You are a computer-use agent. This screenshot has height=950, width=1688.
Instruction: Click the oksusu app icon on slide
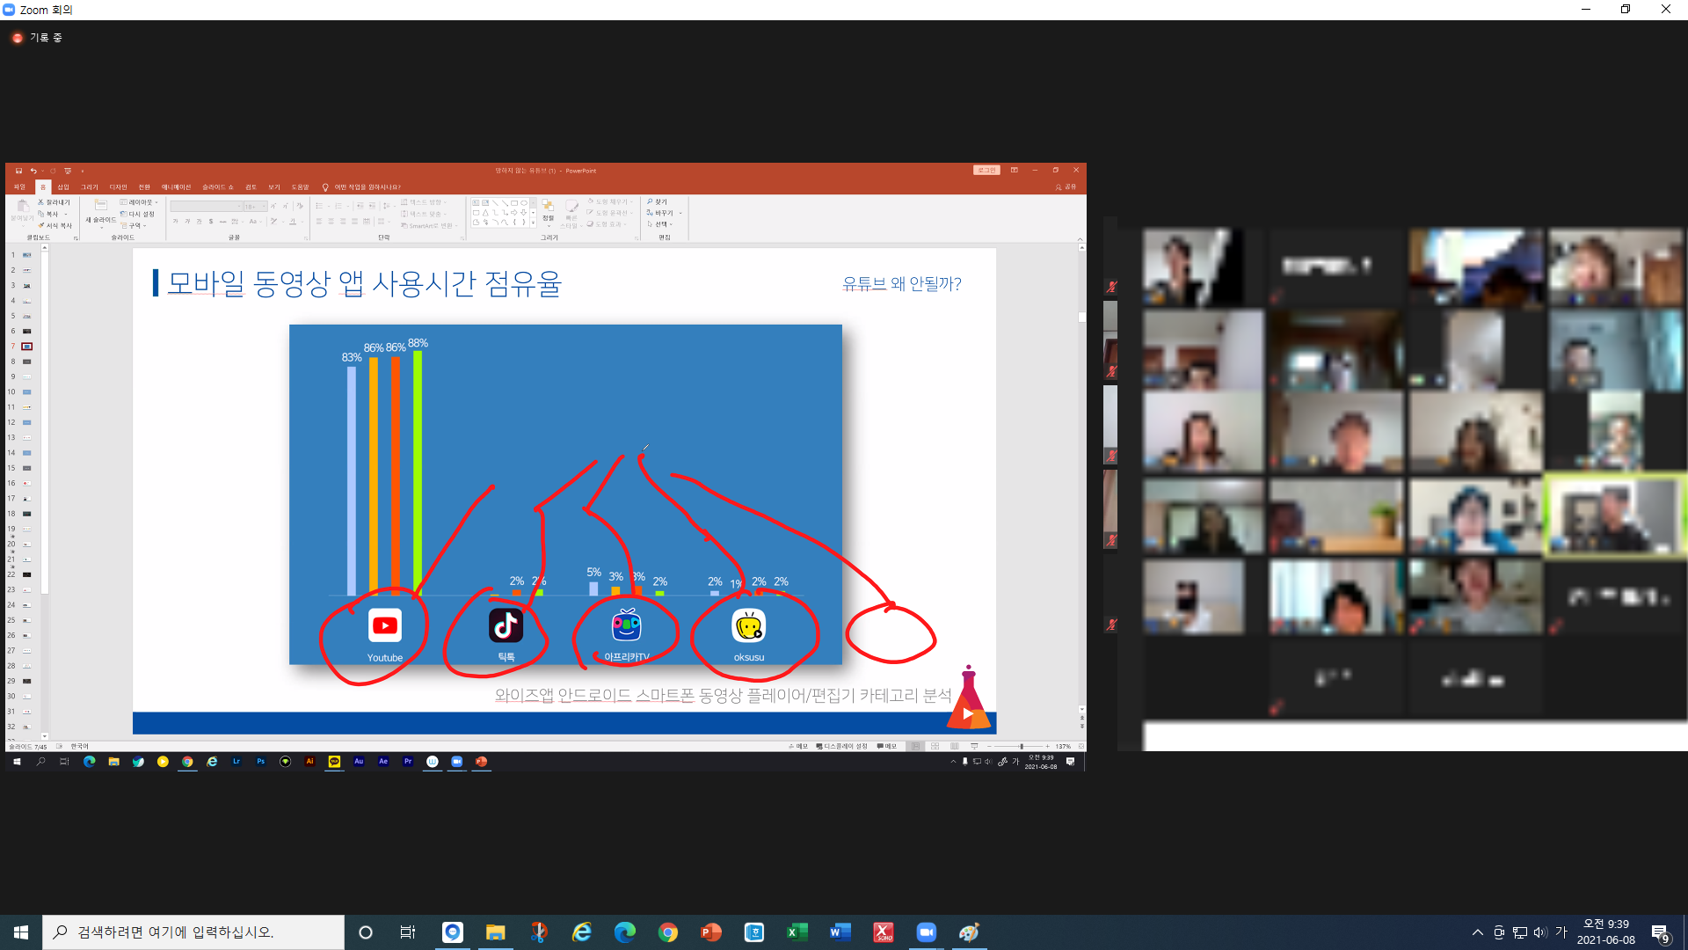(x=749, y=625)
